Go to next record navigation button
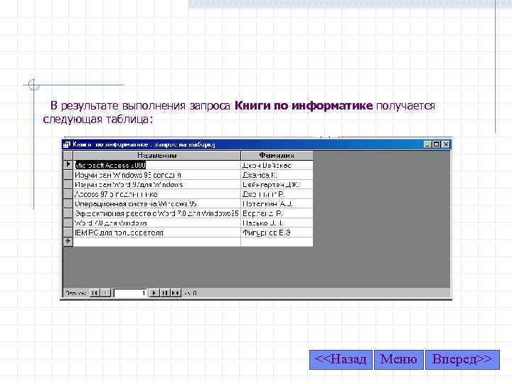The height and width of the screenshot is (384, 512). click(x=154, y=293)
